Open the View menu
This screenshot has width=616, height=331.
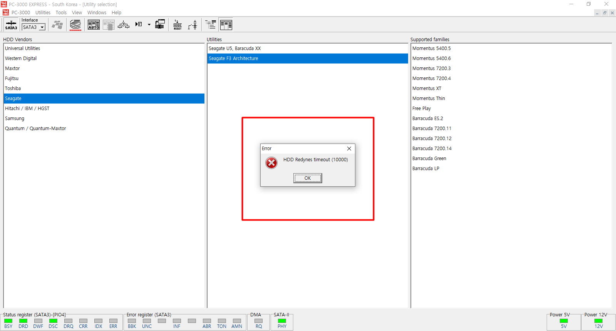(x=77, y=12)
